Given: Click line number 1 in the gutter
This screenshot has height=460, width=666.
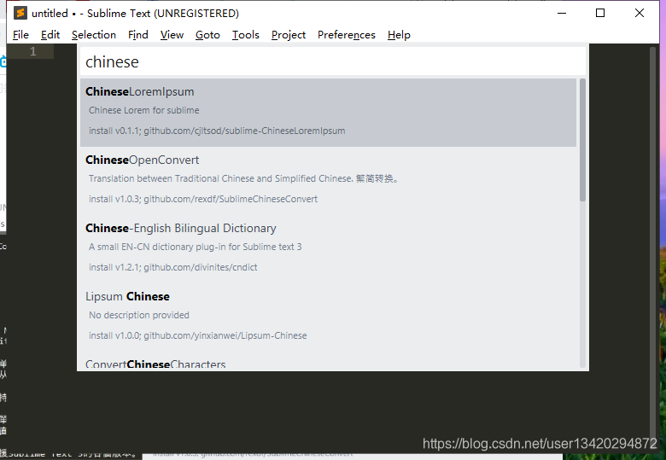Looking at the screenshot, I should [32, 52].
